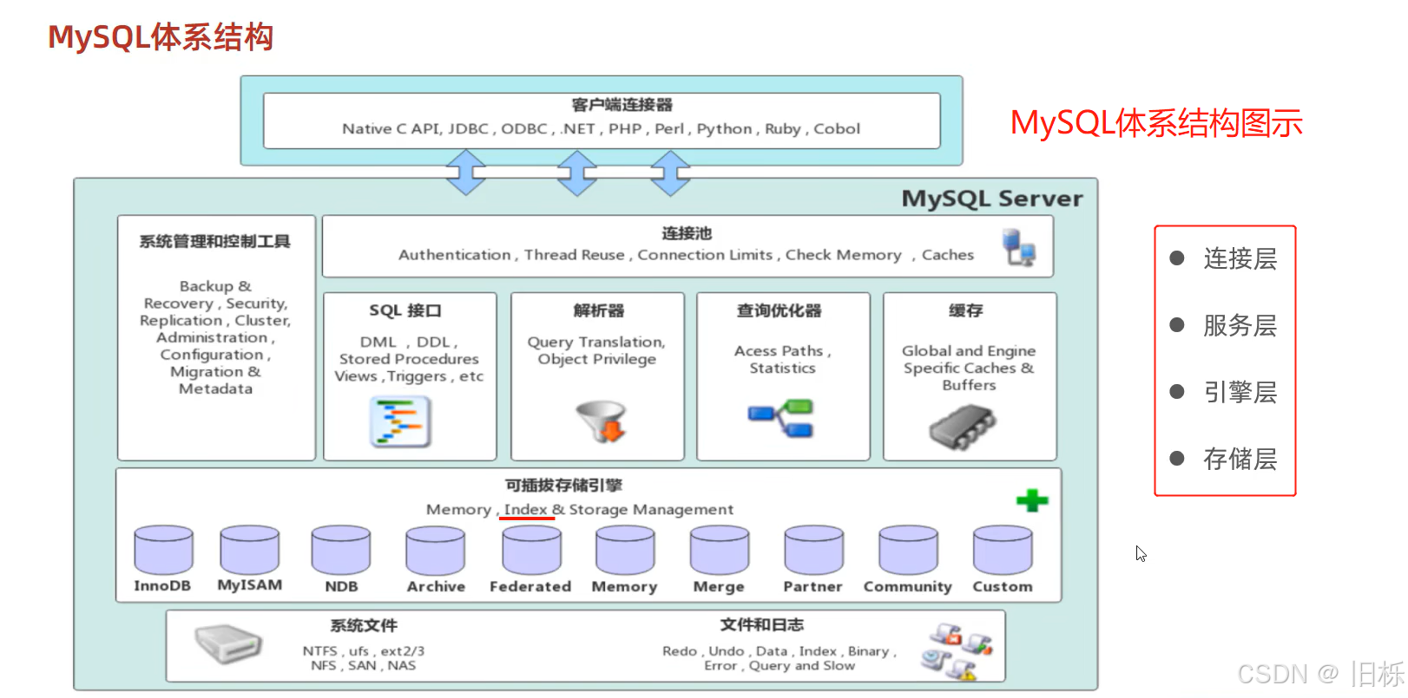This screenshot has height=698, width=1408.
Task: Click the Federated engine cylinder icon
Action: click(x=532, y=551)
